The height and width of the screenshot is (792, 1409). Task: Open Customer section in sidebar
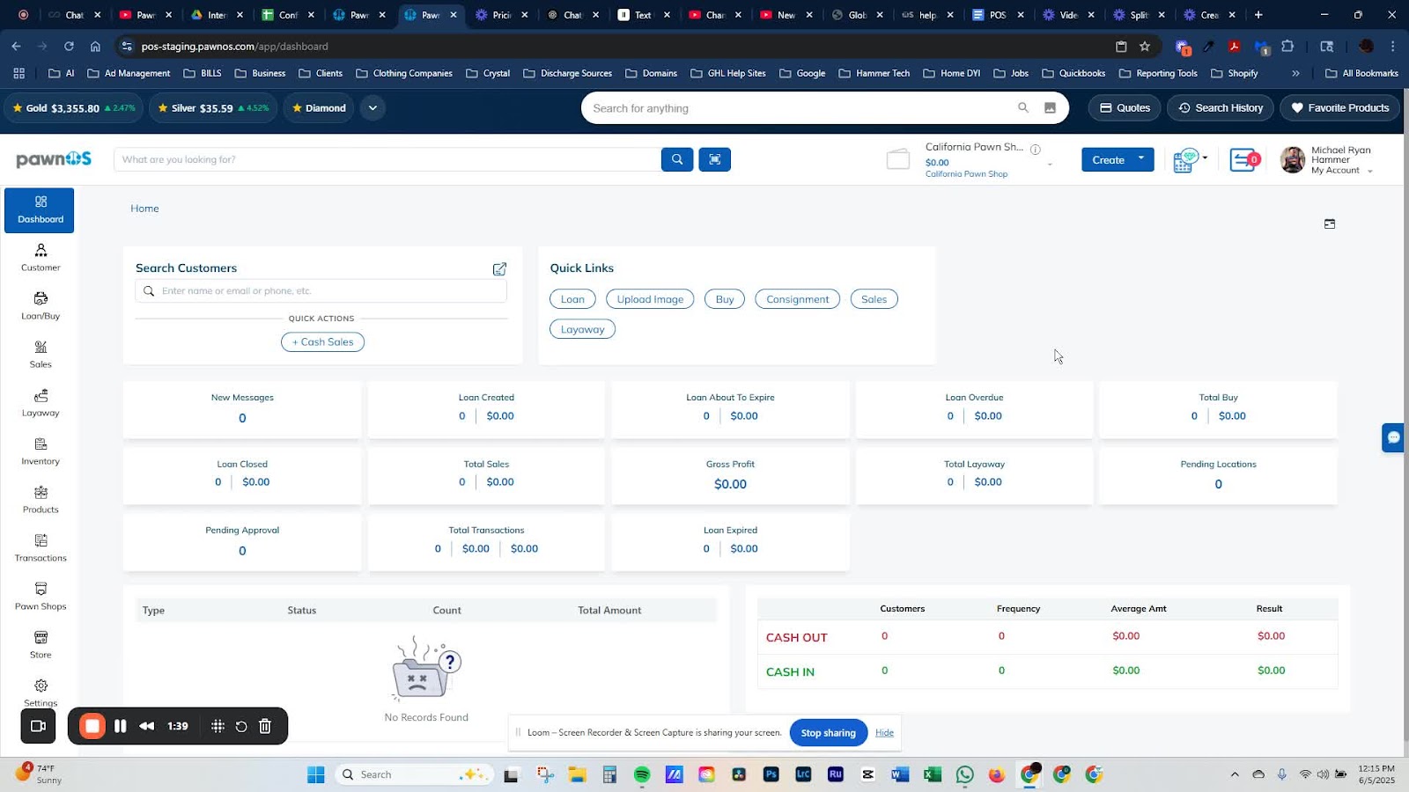pos(41,258)
